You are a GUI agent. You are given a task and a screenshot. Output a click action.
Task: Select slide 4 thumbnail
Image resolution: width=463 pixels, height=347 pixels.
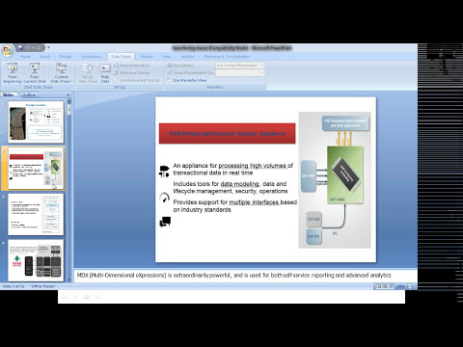tap(36, 260)
